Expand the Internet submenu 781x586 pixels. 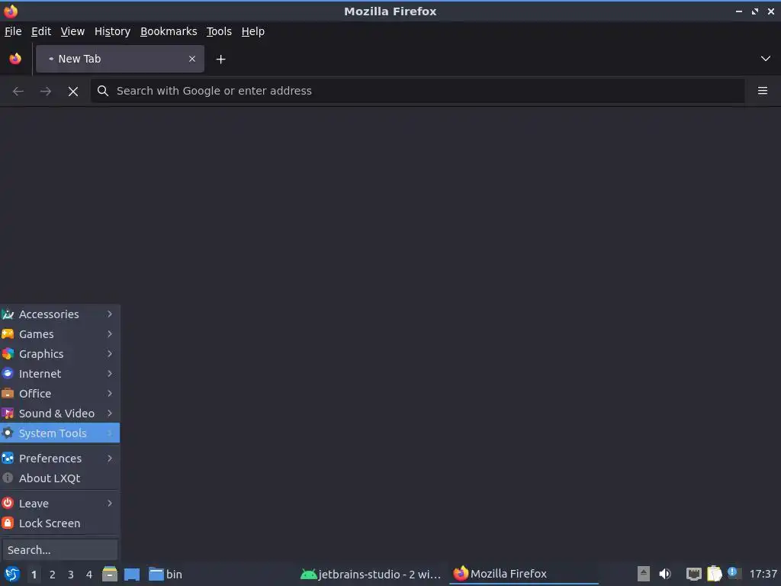(x=59, y=374)
